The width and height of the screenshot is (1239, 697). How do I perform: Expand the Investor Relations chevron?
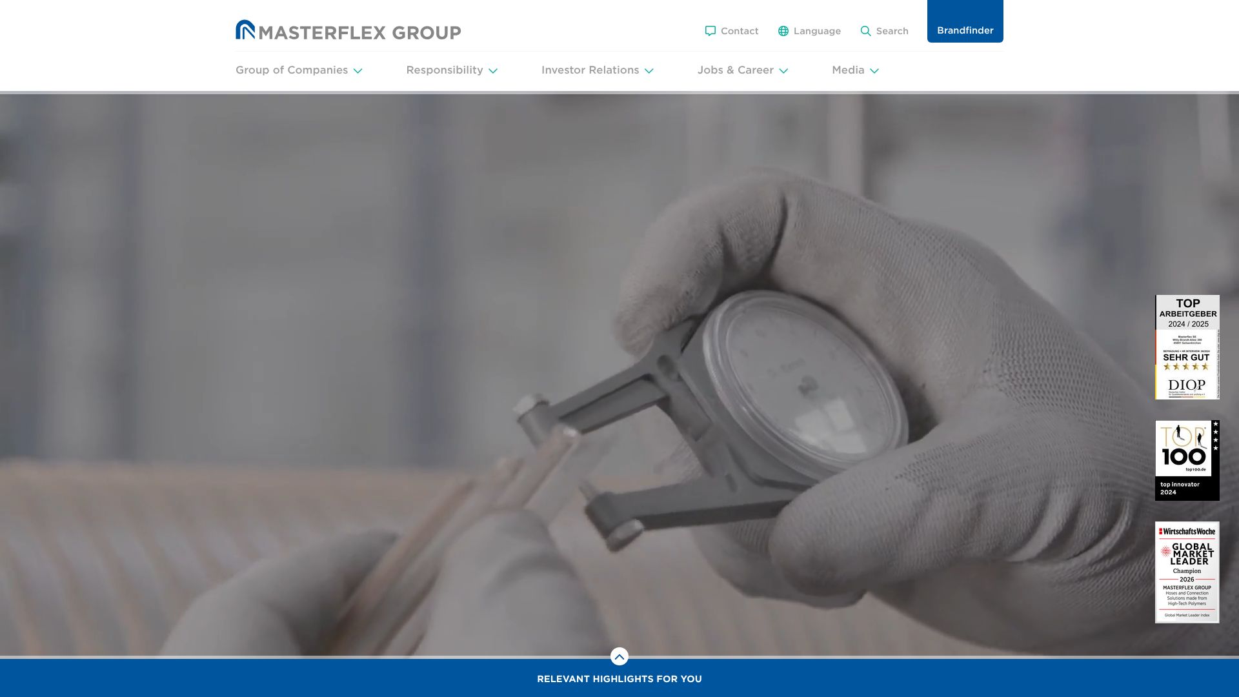[649, 71]
